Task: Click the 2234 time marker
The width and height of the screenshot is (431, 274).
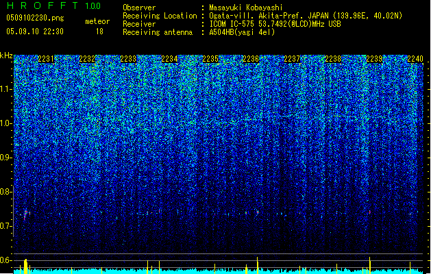Action: tap(169, 59)
